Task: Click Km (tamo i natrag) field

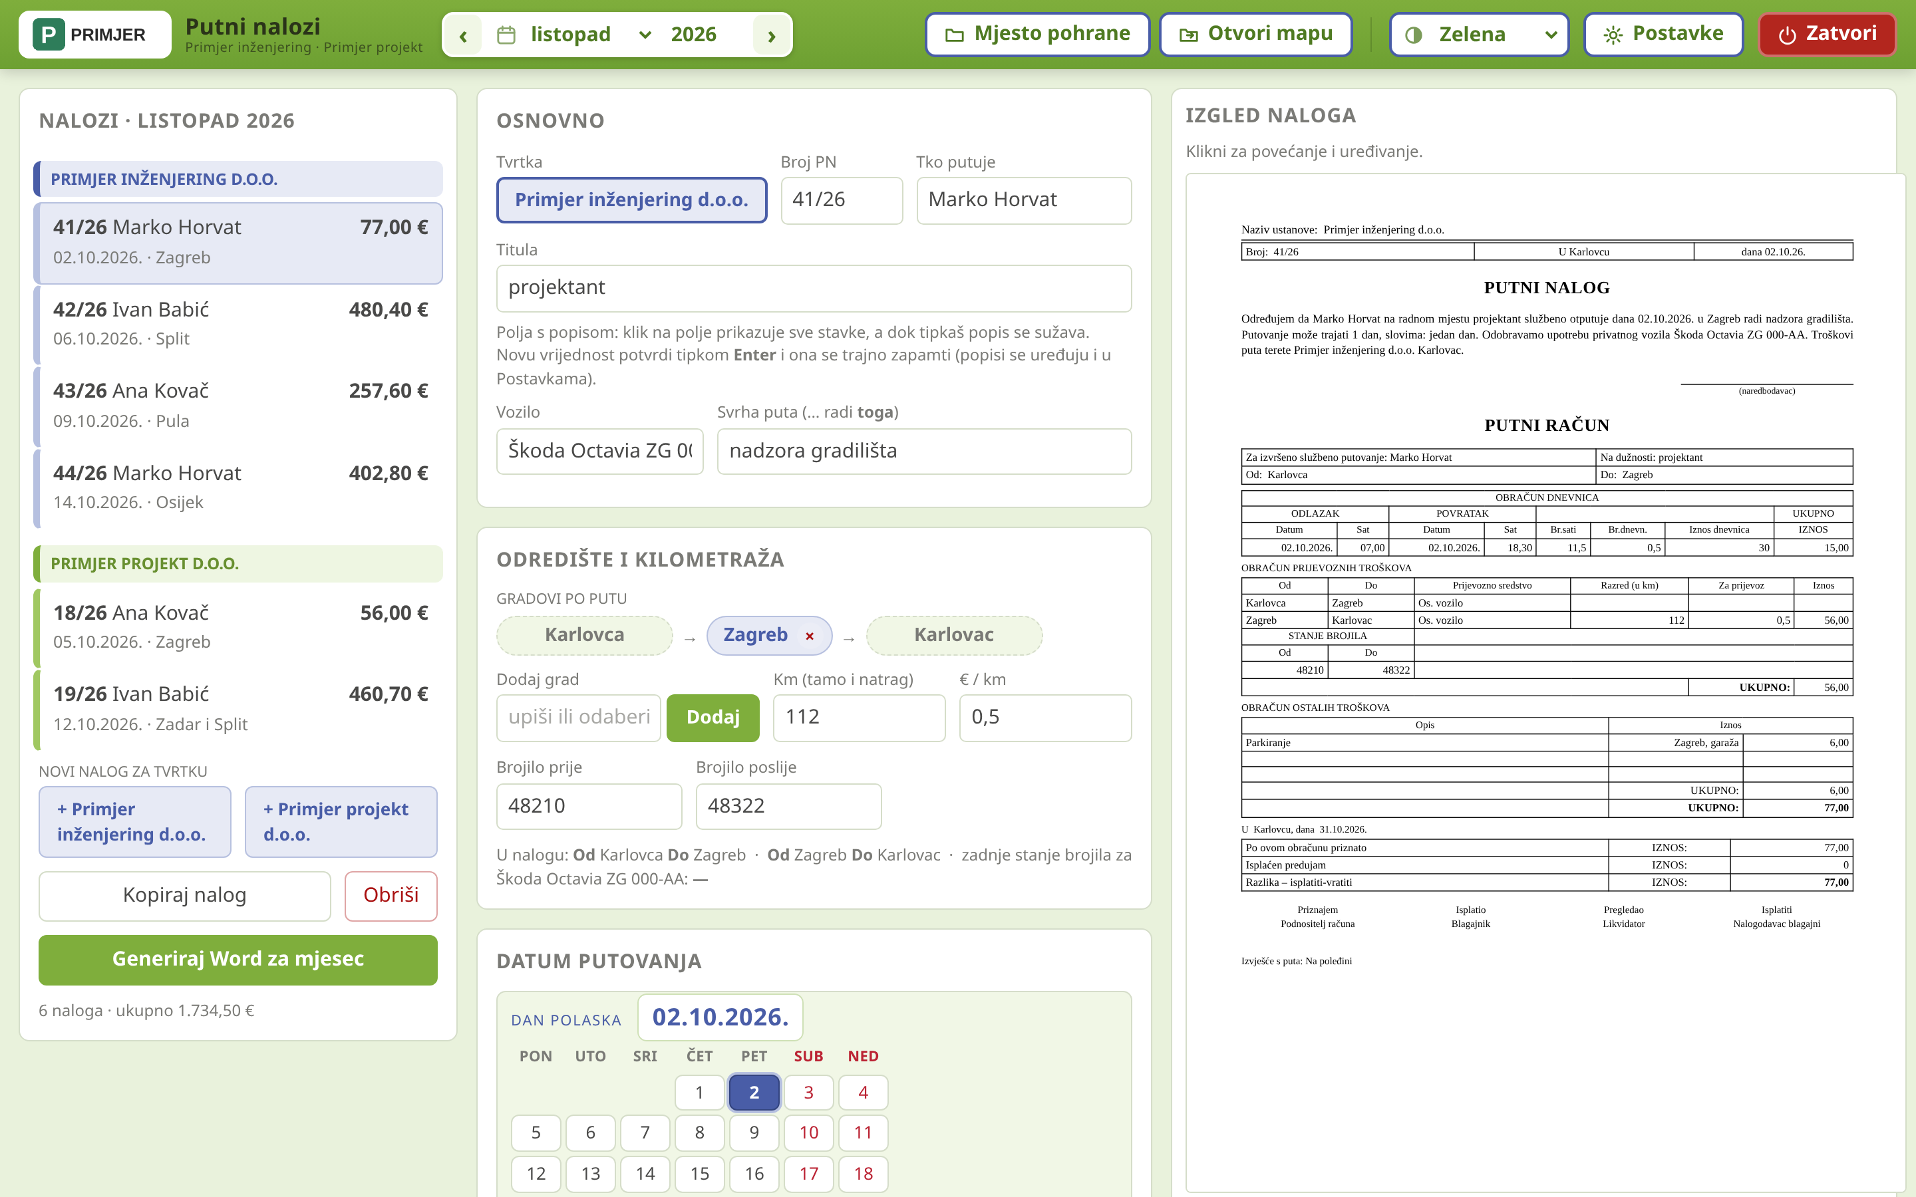Action: 859,718
